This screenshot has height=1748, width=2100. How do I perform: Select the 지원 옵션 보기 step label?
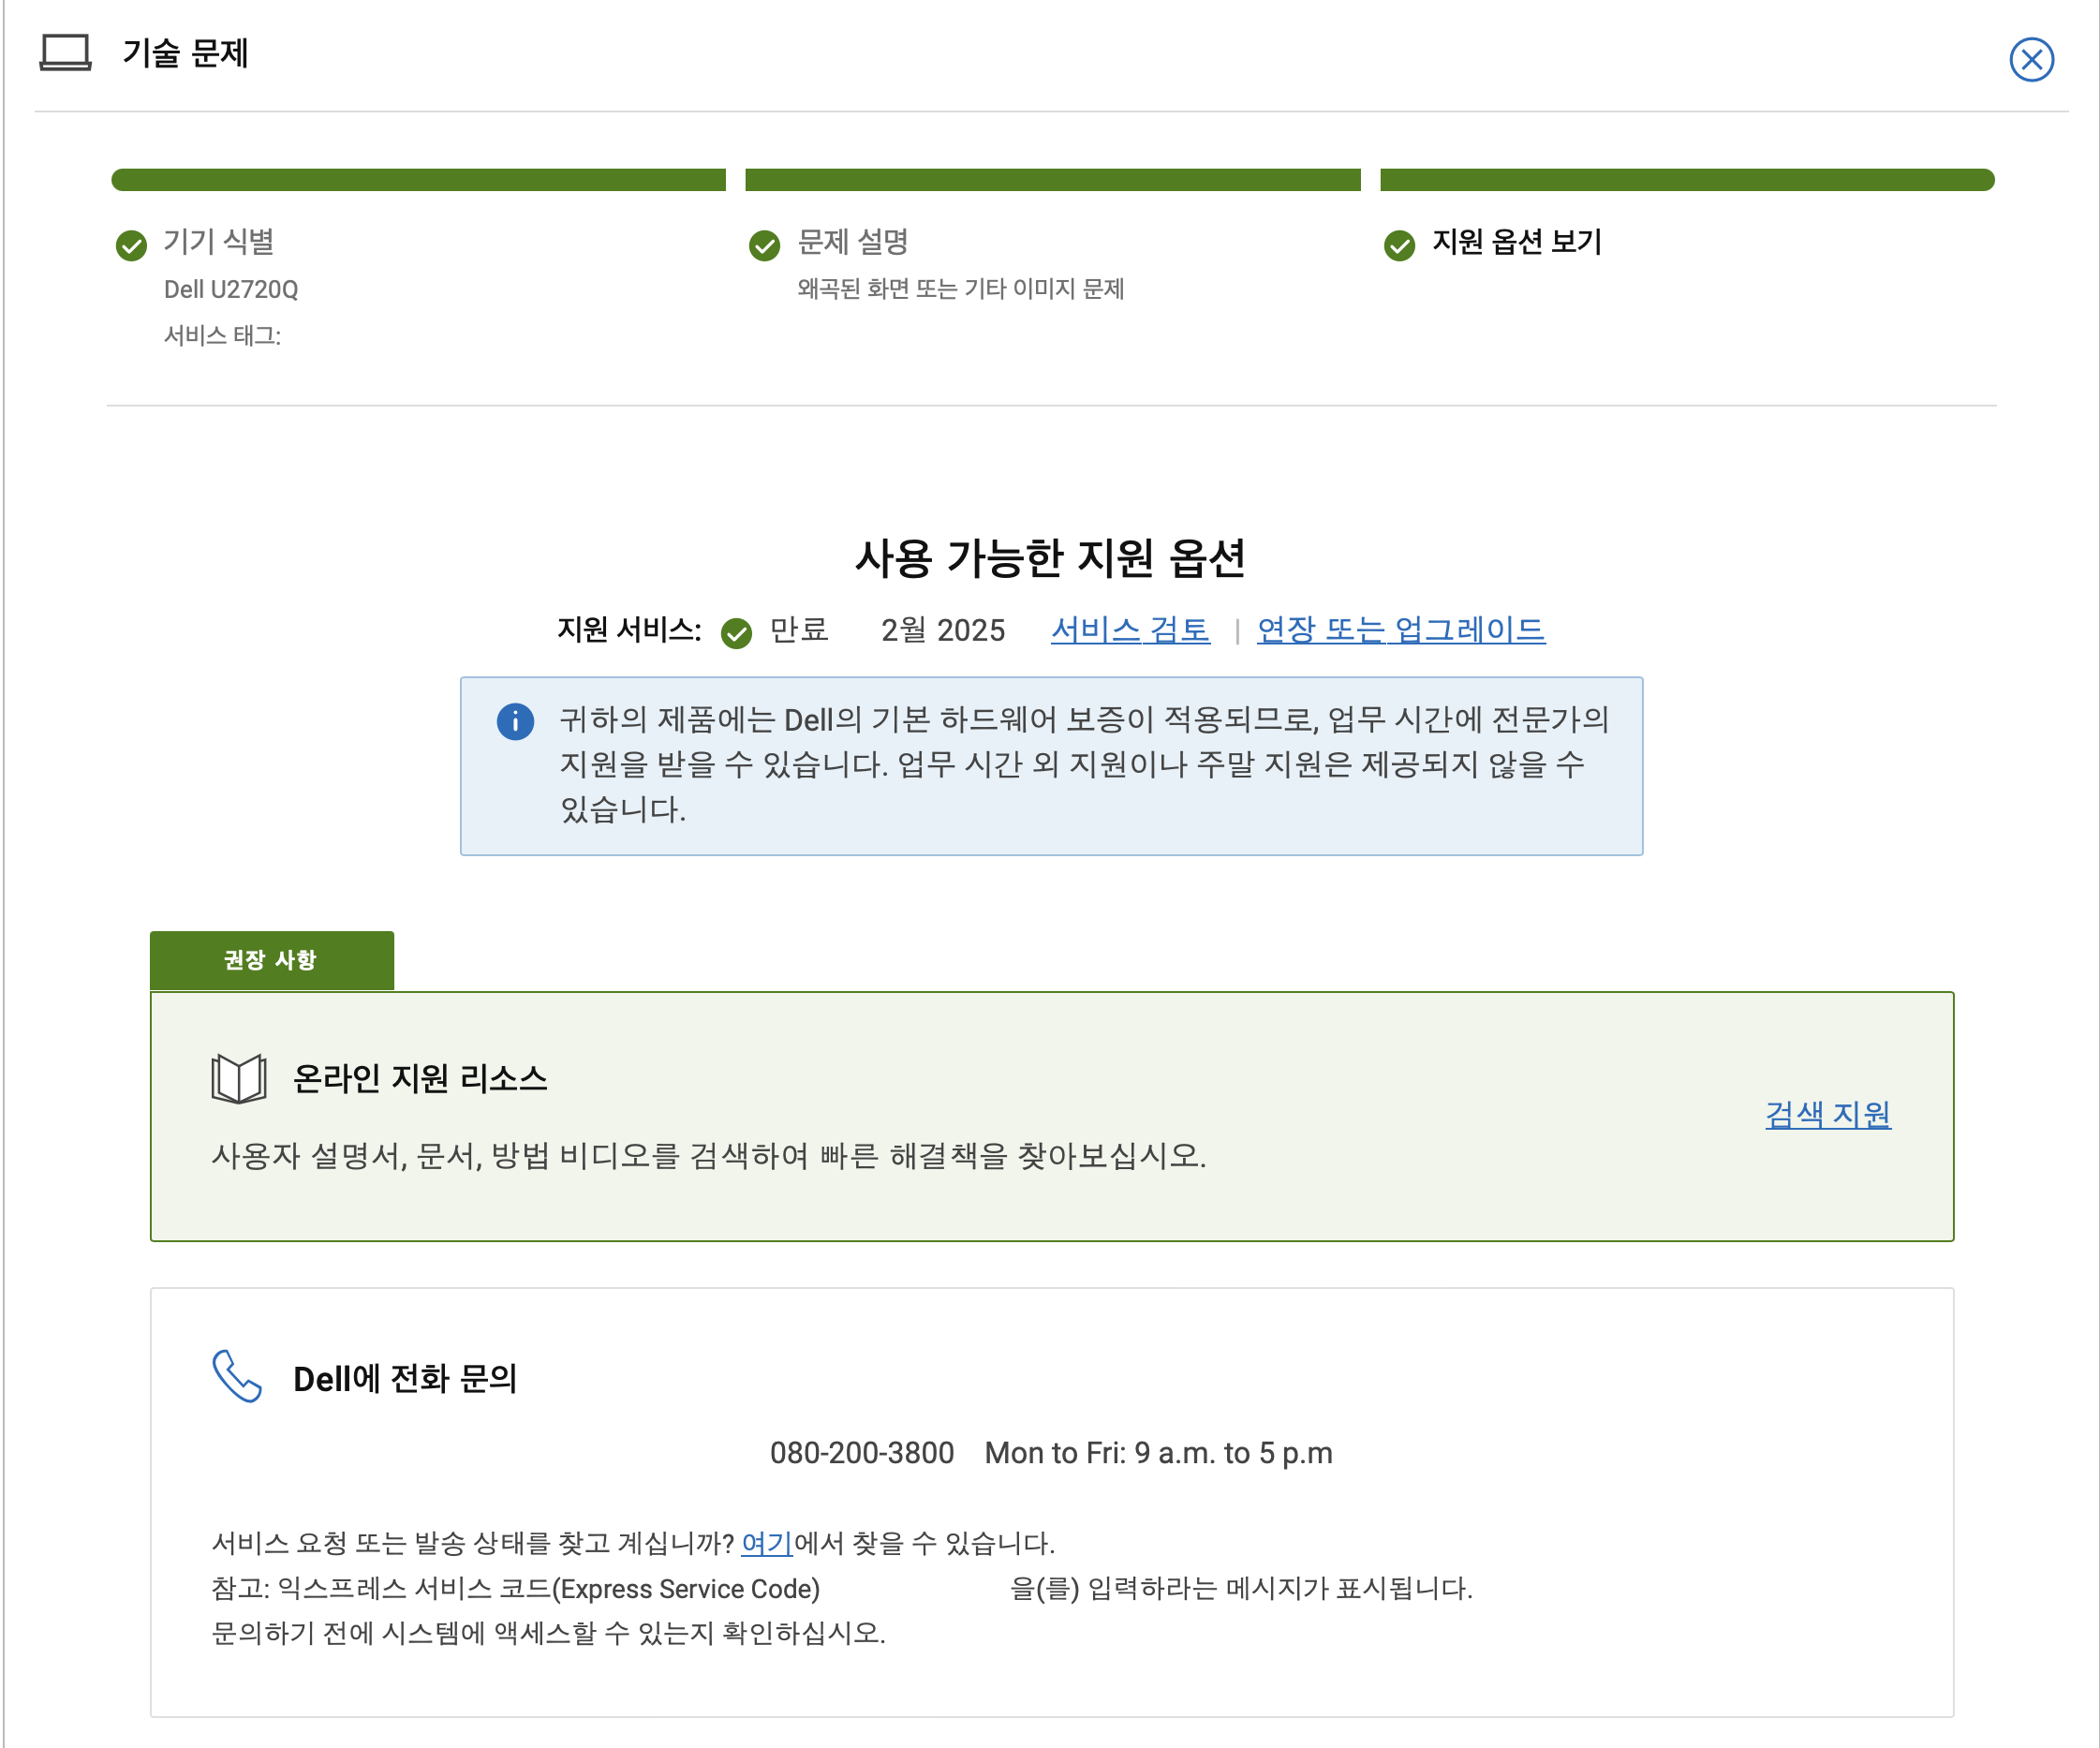(x=1517, y=243)
